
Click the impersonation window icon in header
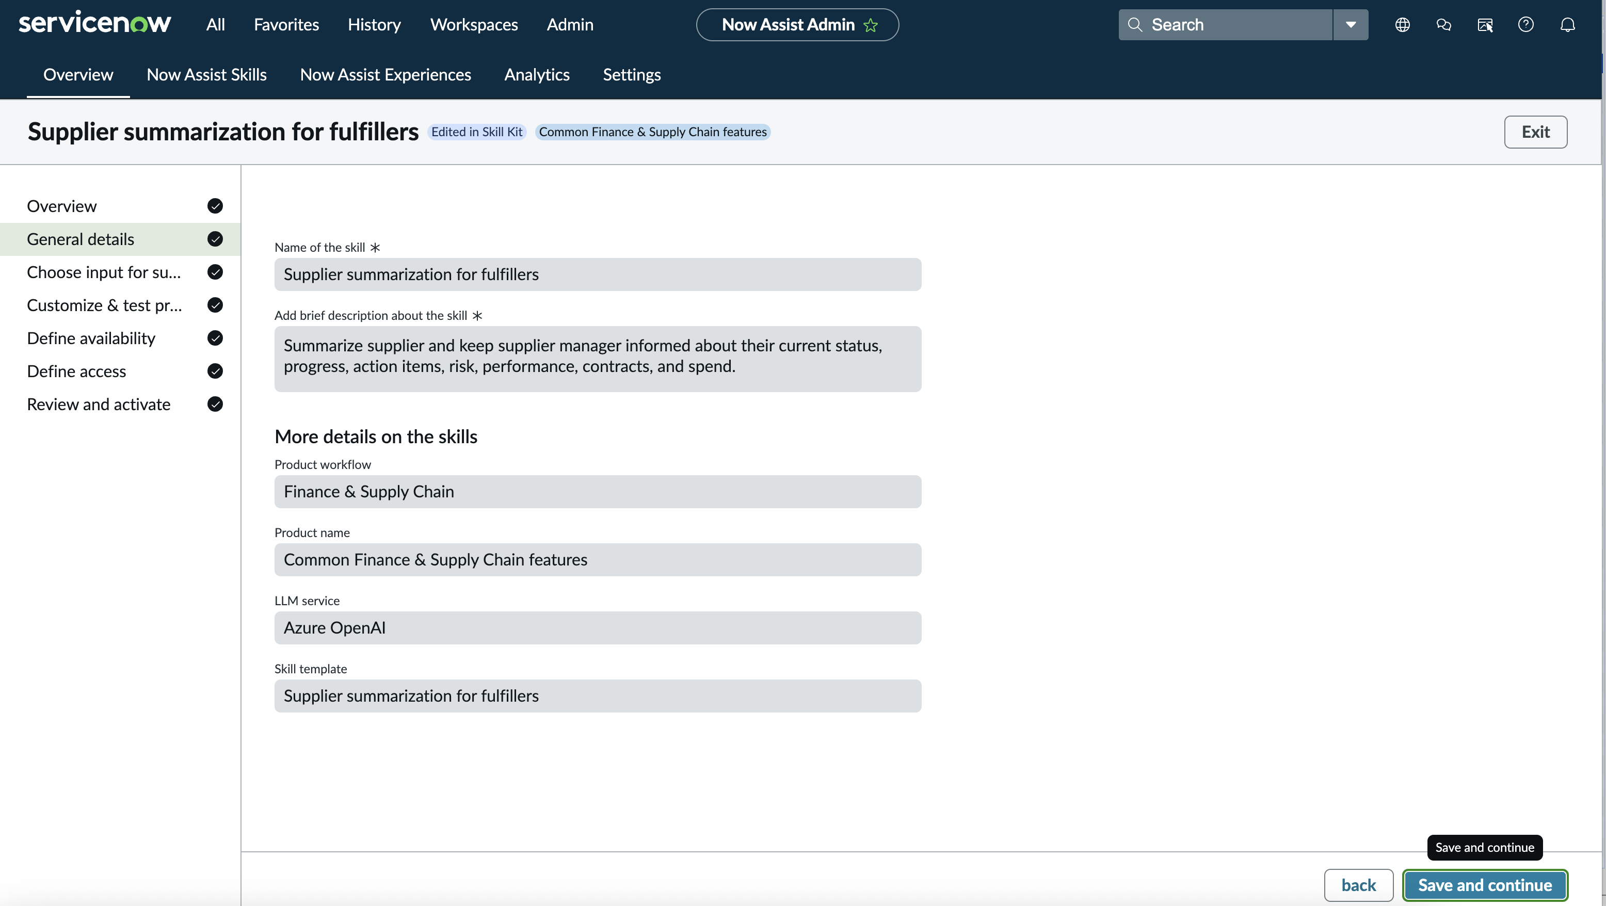click(1485, 25)
